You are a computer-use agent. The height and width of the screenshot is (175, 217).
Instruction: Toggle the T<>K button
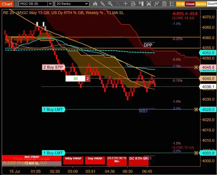pos(180,4)
